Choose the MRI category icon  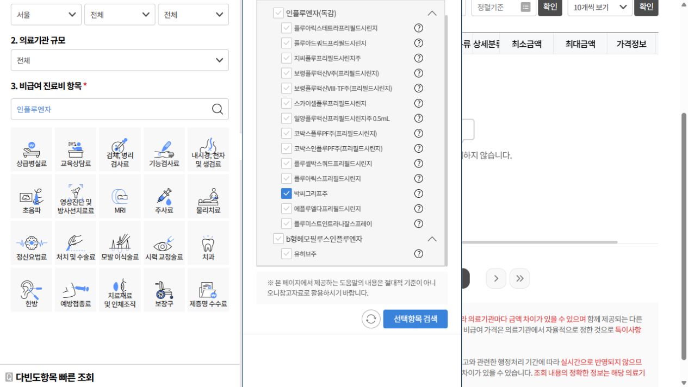coord(120,196)
